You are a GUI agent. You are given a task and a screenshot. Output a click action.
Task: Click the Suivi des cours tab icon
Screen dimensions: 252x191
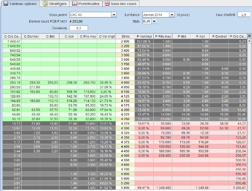(107, 4)
